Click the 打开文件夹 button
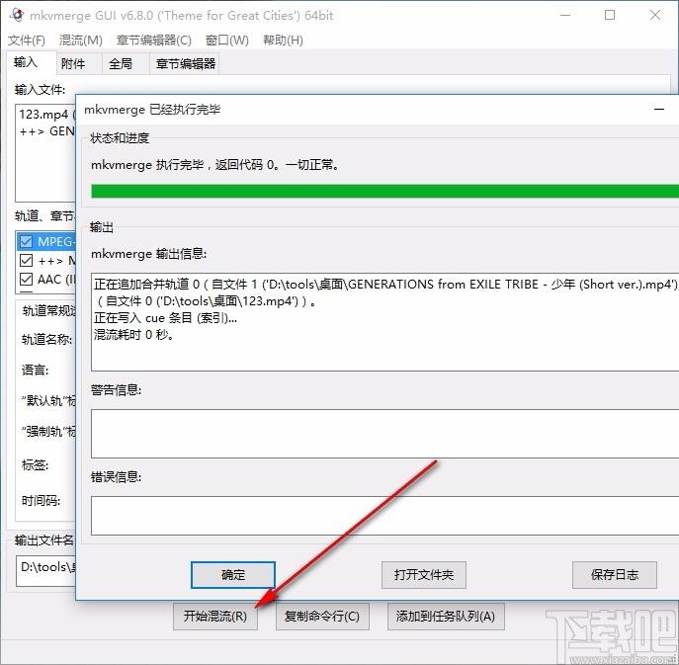Viewport: 679px width, 665px height. [x=423, y=575]
